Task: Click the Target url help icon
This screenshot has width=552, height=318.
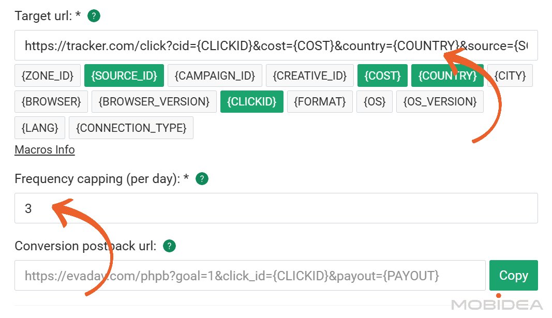Action: coord(94,16)
